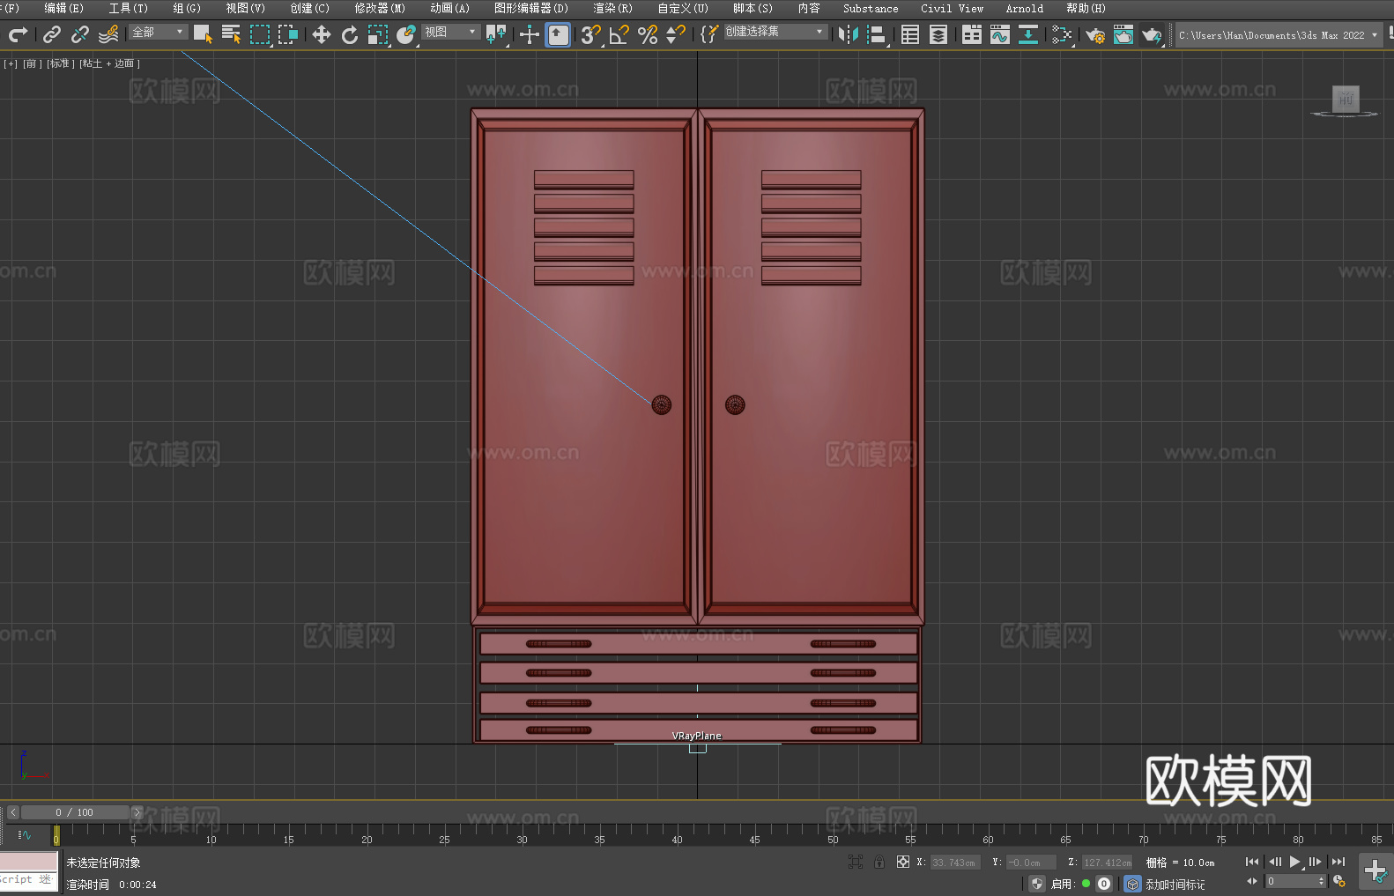1394x896 pixels.
Task: Open Render Setup teapot-gear icon
Action: tap(1095, 34)
